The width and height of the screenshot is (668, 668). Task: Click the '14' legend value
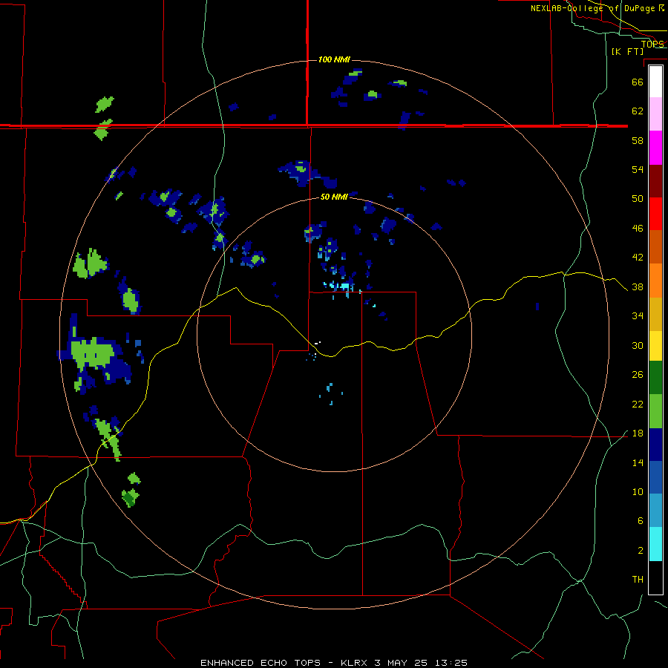638,462
